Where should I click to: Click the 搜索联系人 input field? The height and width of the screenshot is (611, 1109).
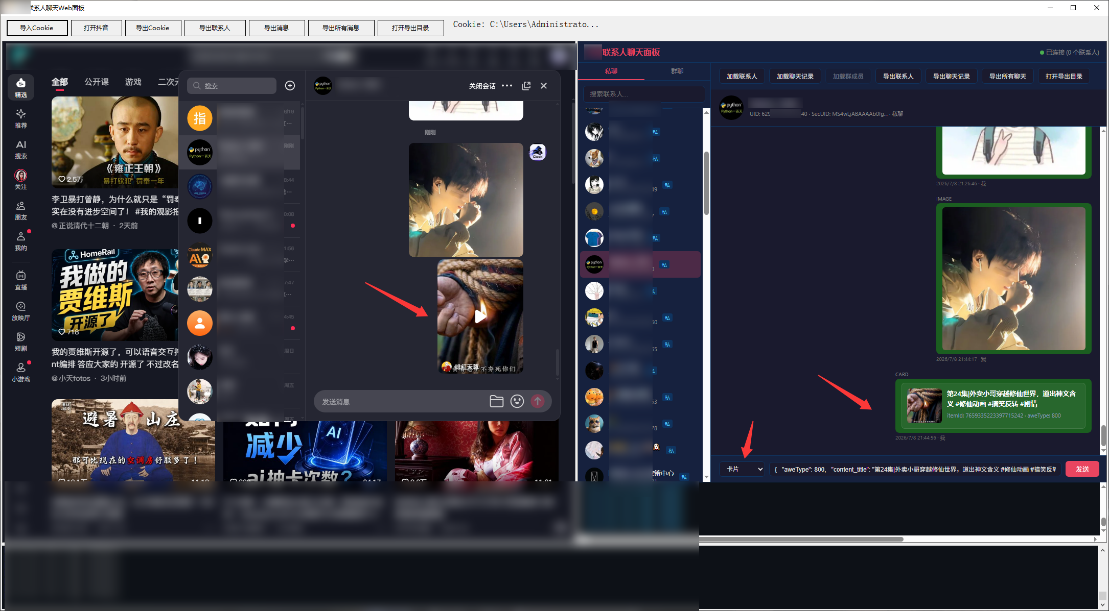coord(644,94)
